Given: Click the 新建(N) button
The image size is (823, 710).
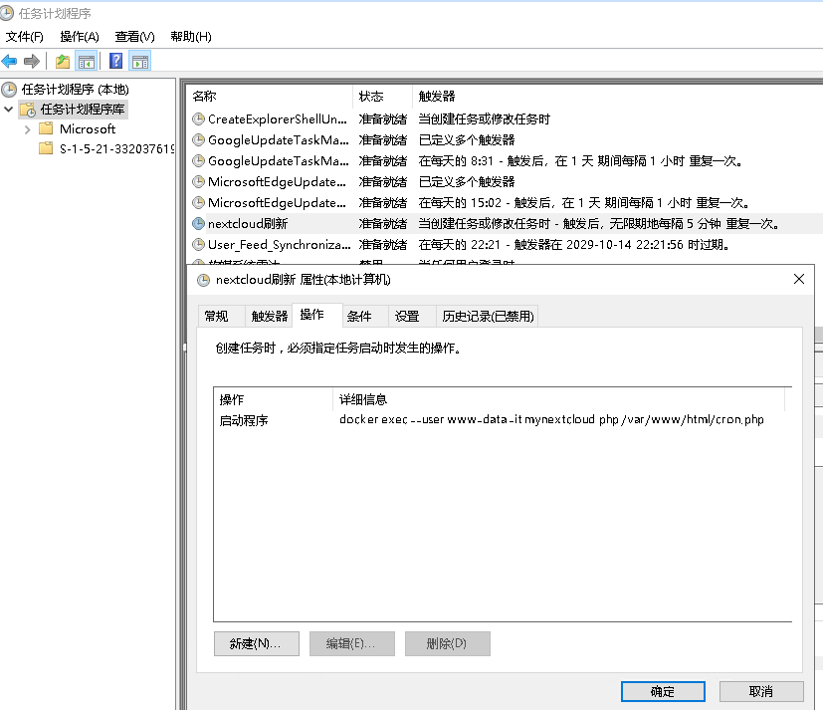Looking at the screenshot, I should pyautogui.click(x=256, y=643).
